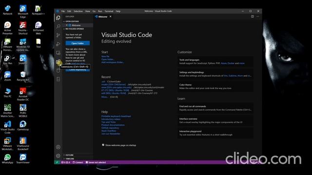Expand the Outline section
The image size is (312, 175).
(x=69, y=155)
